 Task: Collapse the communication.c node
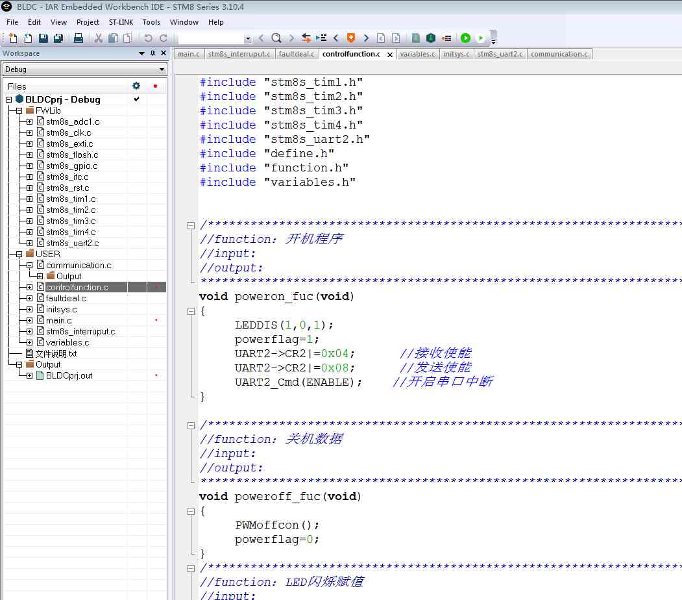pos(30,266)
